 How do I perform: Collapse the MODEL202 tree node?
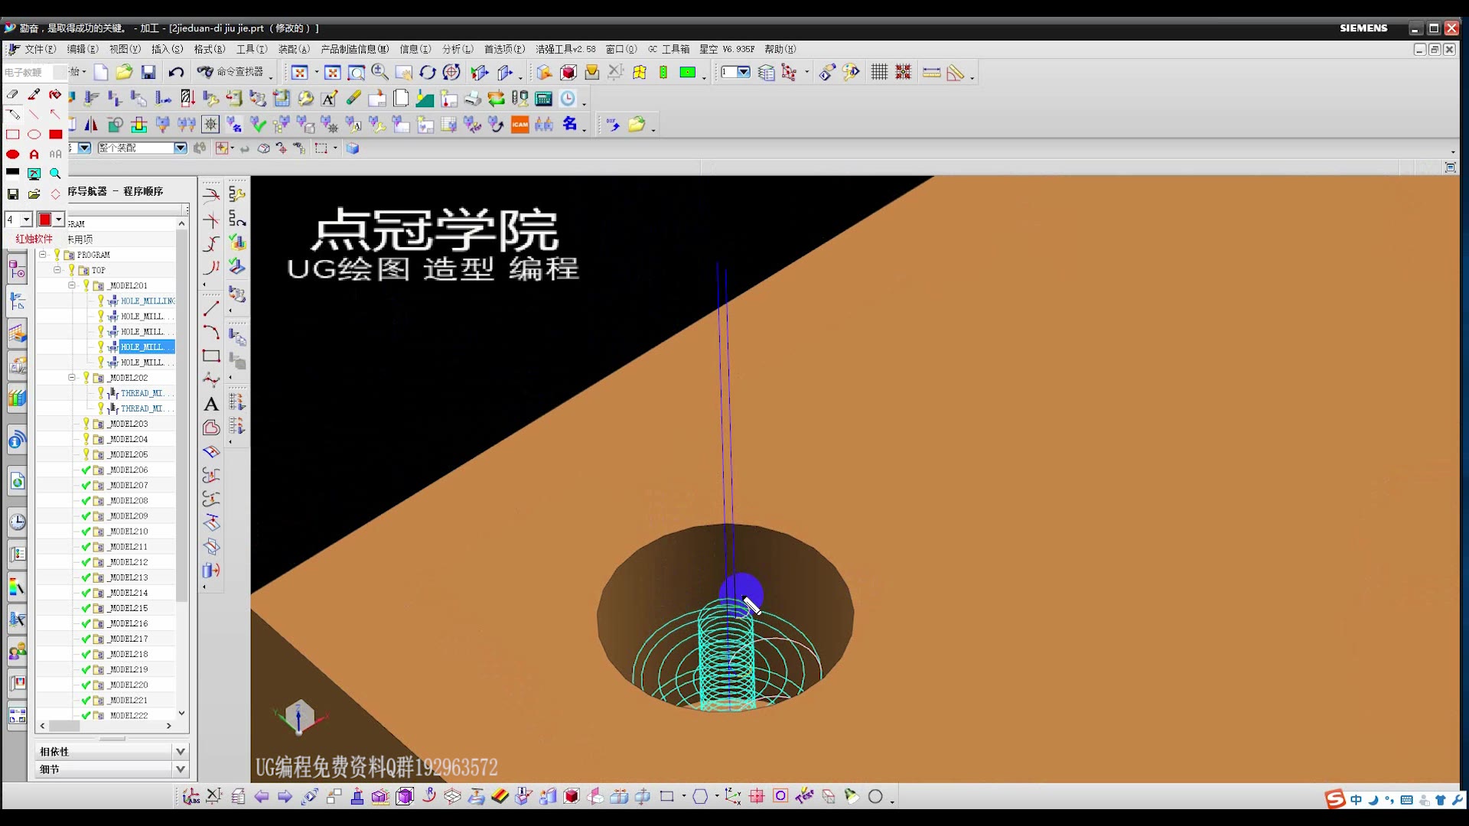[72, 377]
